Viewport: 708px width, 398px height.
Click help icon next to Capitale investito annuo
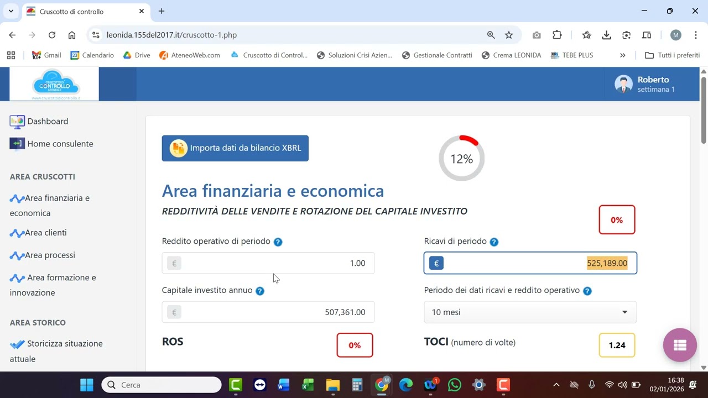260,291
